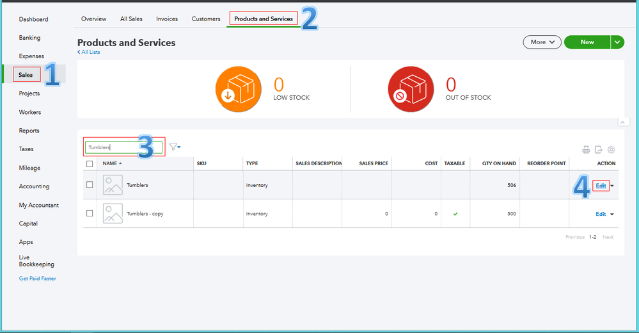Image resolution: width=639 pixels, height=333 pixels.
Task: Switch to the Overview tab
Action: 94,19
